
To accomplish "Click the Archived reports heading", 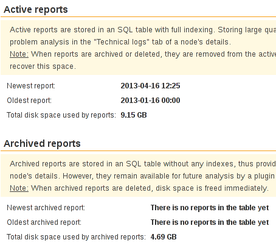I will (x=42, y=144).
